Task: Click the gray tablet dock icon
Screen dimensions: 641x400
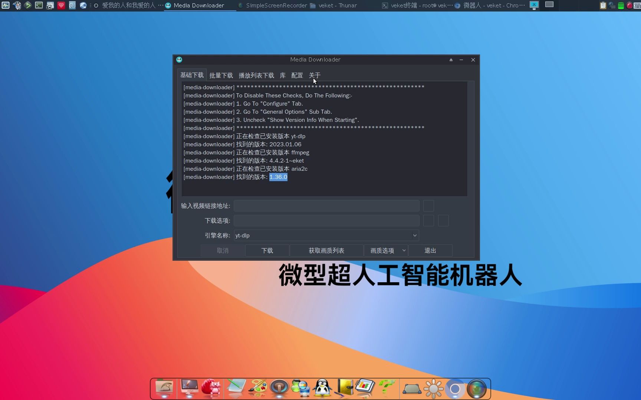Action: click(412, 389)
